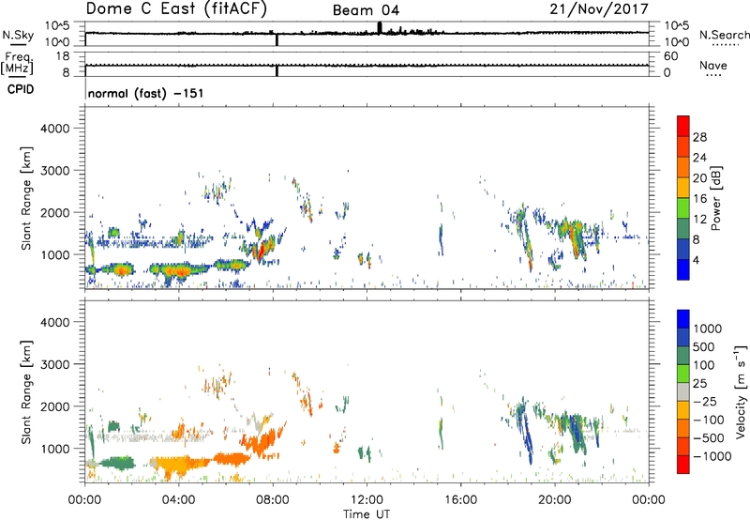
Task: Click the "20" tick on the power scale
Action: (x=699, y=178)
